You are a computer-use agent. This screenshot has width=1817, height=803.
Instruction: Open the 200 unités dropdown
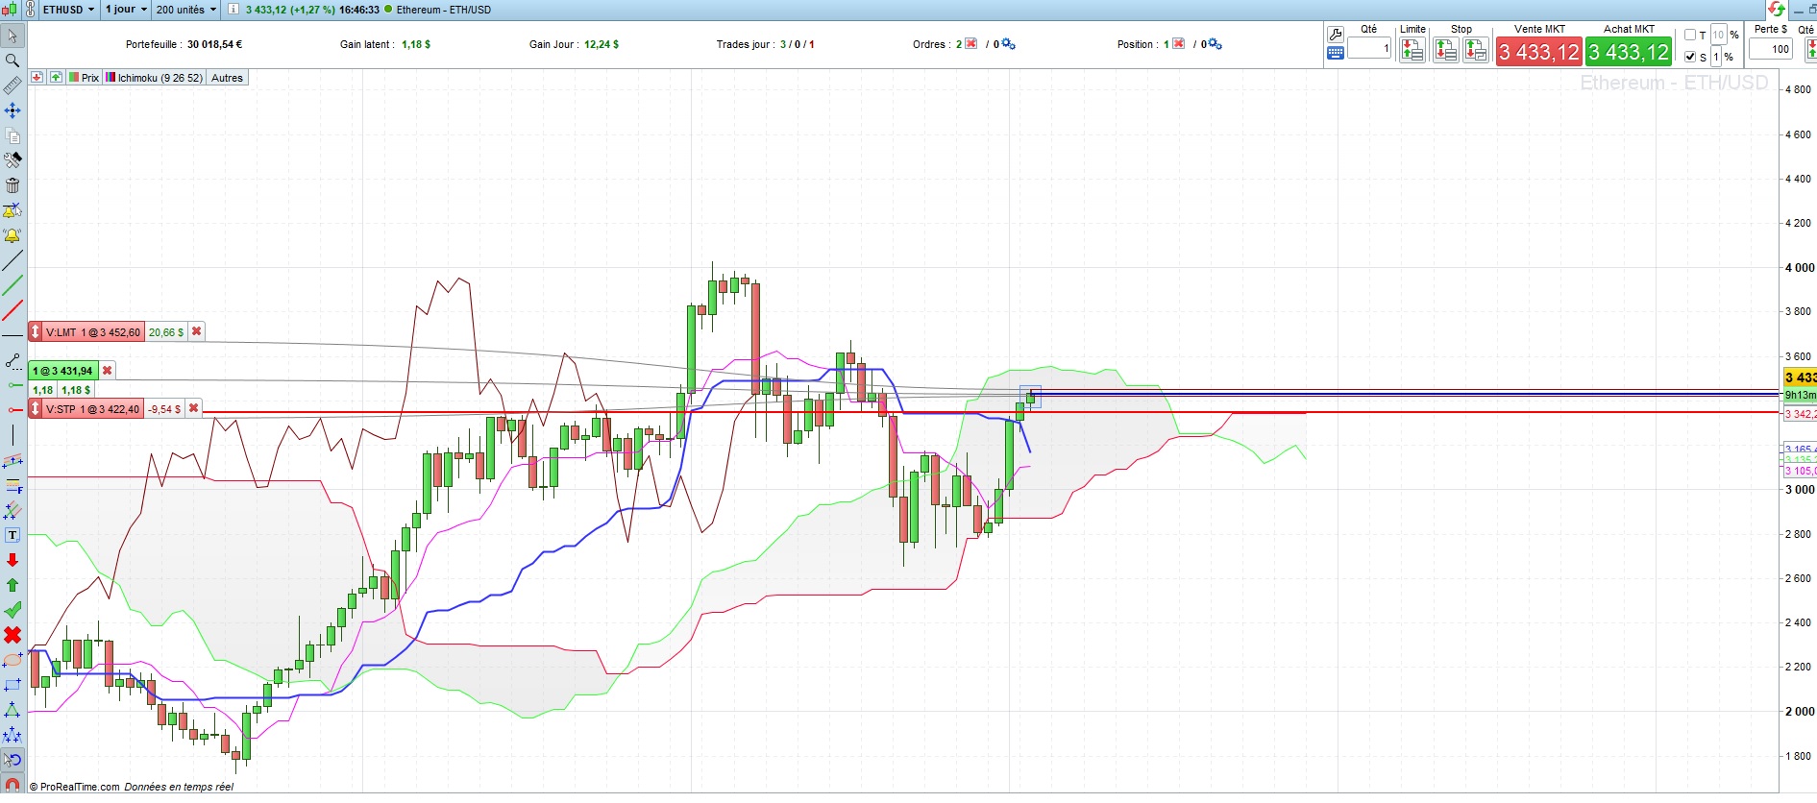pyautogui.click(x=186, y=10)
